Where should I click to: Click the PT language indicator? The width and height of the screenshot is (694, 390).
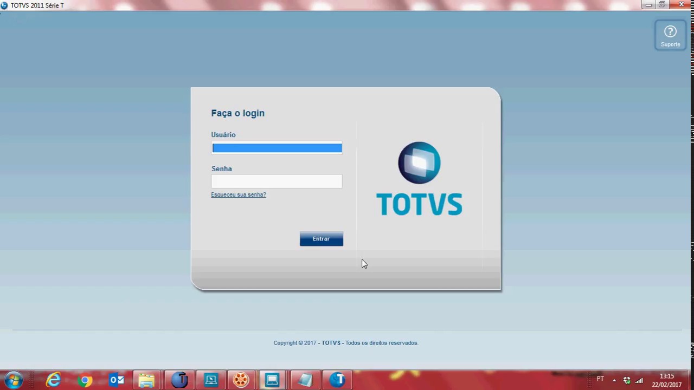(600, 379)
